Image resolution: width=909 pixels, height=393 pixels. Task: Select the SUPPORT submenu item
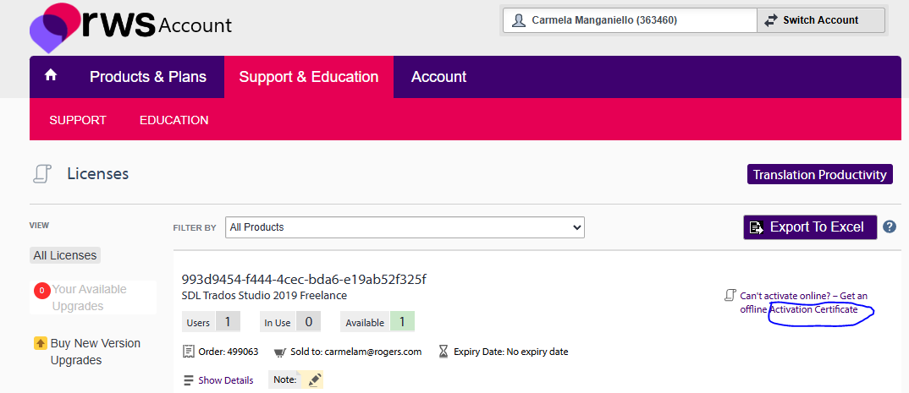(x=78, y=120)
